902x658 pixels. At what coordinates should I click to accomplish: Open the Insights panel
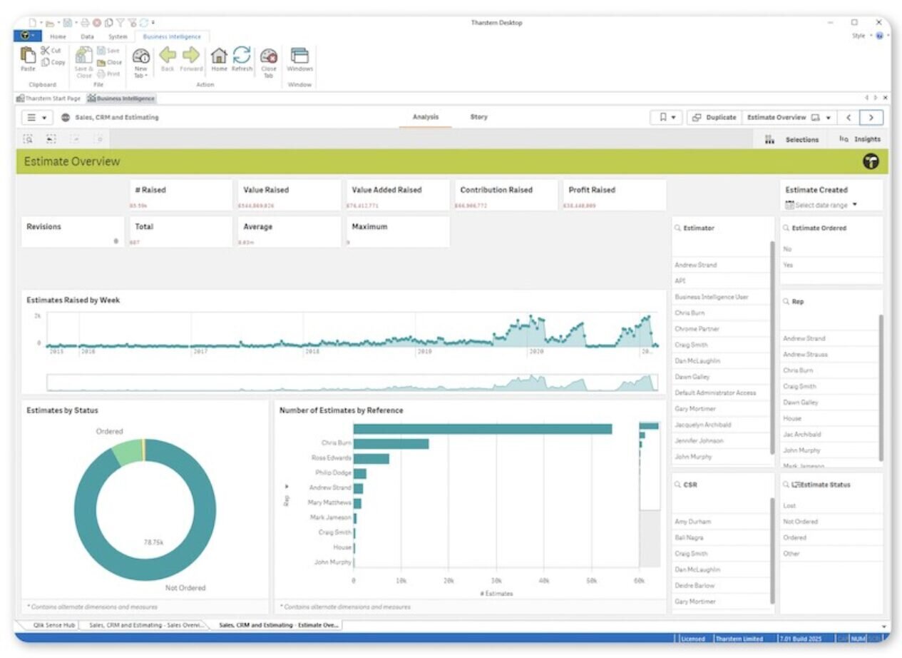pyautogui.click(x=860, y=139)
